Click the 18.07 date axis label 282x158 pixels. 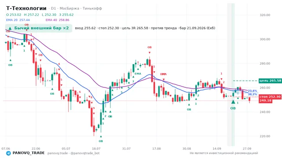[x=96, y=148]
